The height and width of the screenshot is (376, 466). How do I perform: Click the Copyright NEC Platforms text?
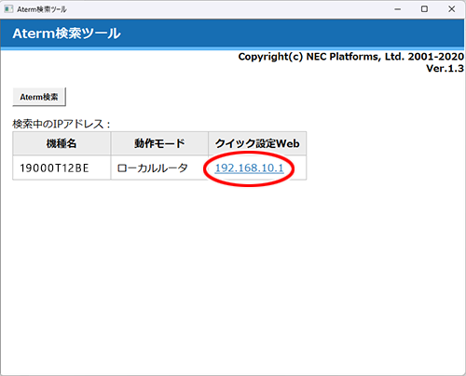point(351,57)
